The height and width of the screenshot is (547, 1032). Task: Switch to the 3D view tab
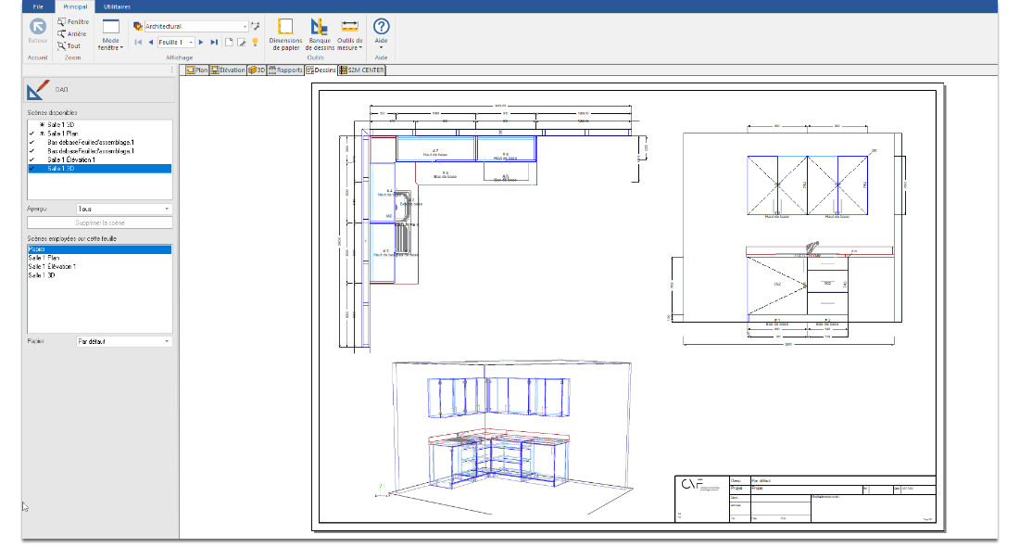pos(257,70)
